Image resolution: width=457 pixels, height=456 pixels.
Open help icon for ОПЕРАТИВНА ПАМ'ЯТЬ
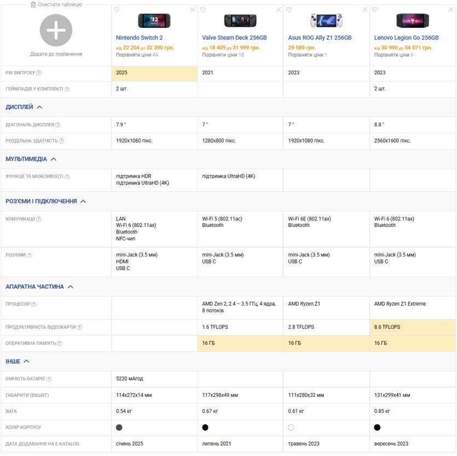[x=60, y=343]
